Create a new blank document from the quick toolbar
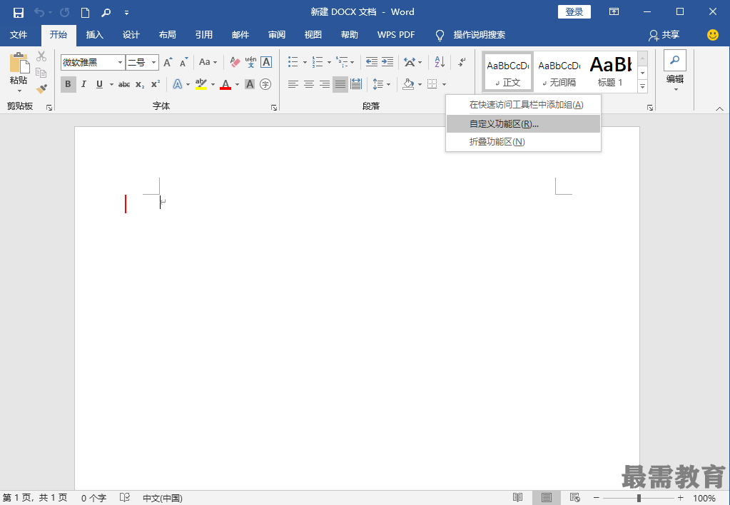Image resolution: width=730 pixels, height=505 pixels. coord(85,12)
